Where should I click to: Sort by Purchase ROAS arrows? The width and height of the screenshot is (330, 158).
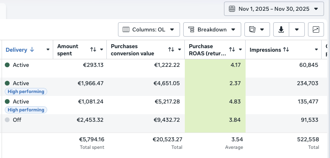[232, 50]
